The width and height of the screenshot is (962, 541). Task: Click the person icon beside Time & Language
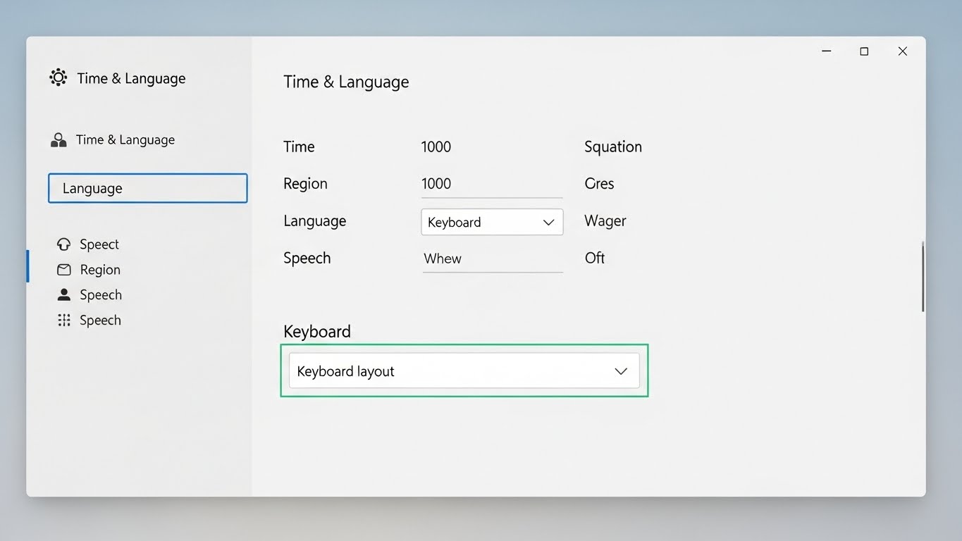(x=58, y=140)
